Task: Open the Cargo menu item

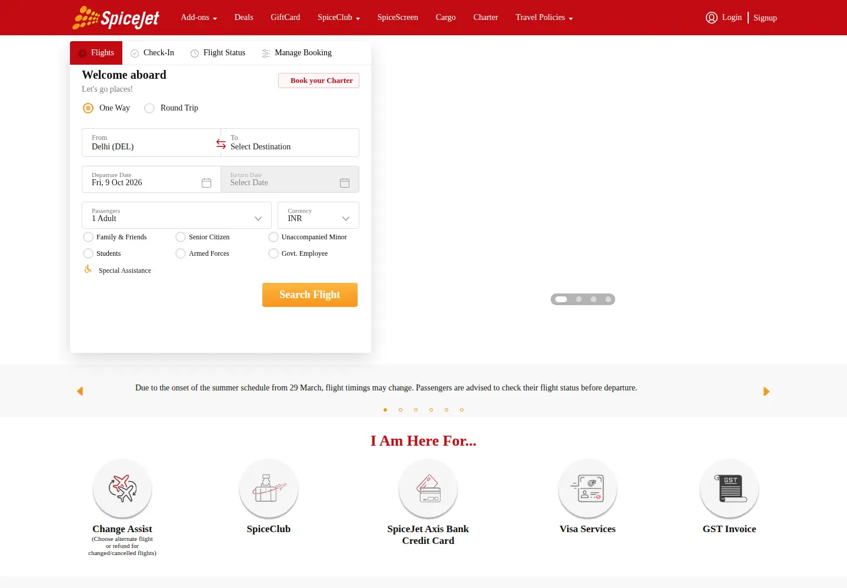Action: click(445, 18)
